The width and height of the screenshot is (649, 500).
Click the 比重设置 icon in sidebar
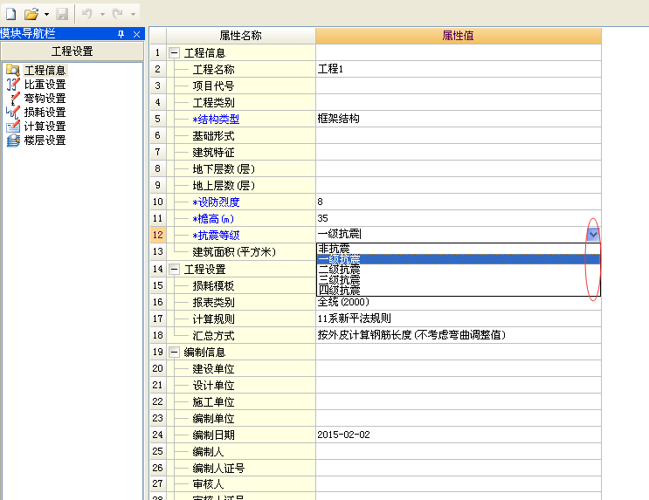13,85
